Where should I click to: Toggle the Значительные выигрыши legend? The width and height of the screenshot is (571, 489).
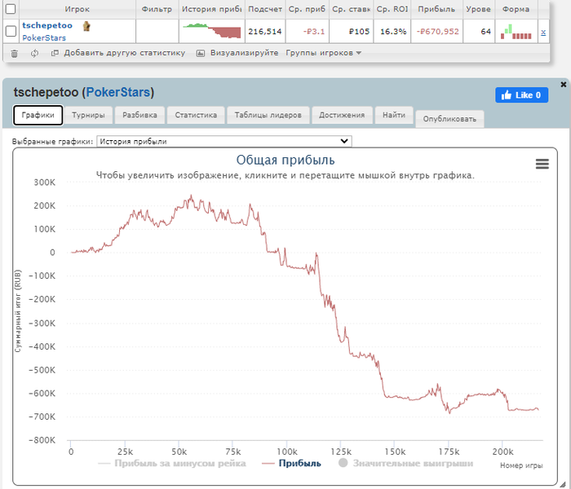click(x=405, y=463)
